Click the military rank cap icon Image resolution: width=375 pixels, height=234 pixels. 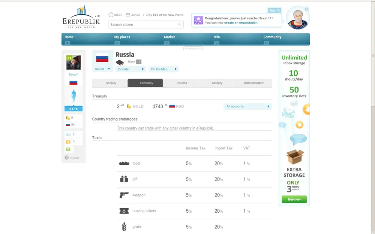click(120, 63)
